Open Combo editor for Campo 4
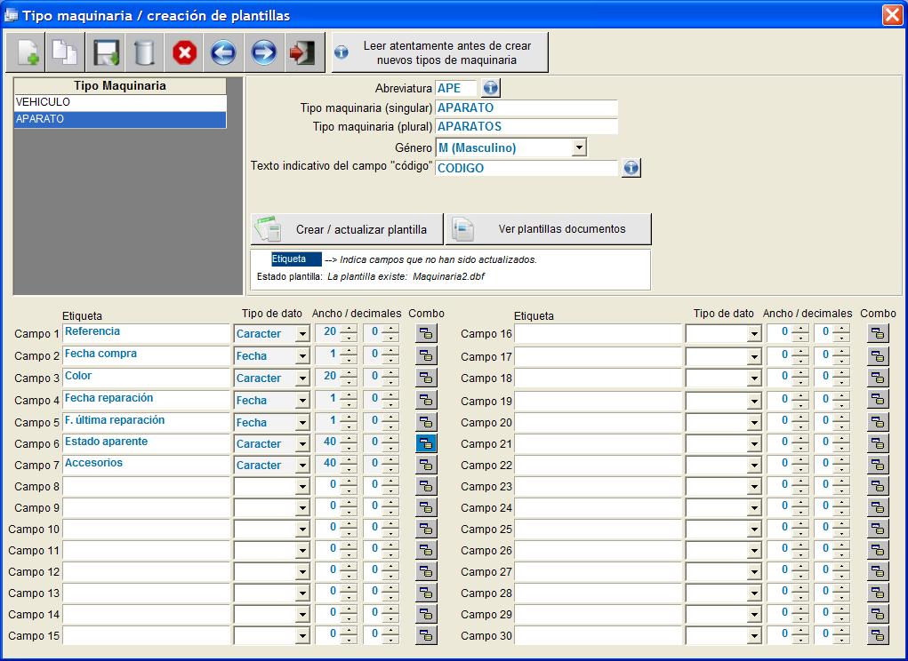The height and width of the screenshot is (661, 908). click(426, 400)
